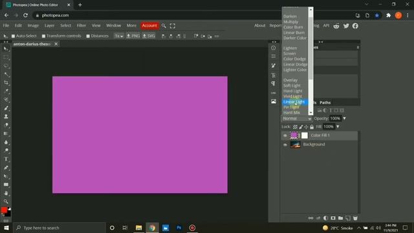This screenshot has width=414, height=233.
Task: Toggle lock all padlock icon
Action: pyautogui.click(x=312, y=127)
